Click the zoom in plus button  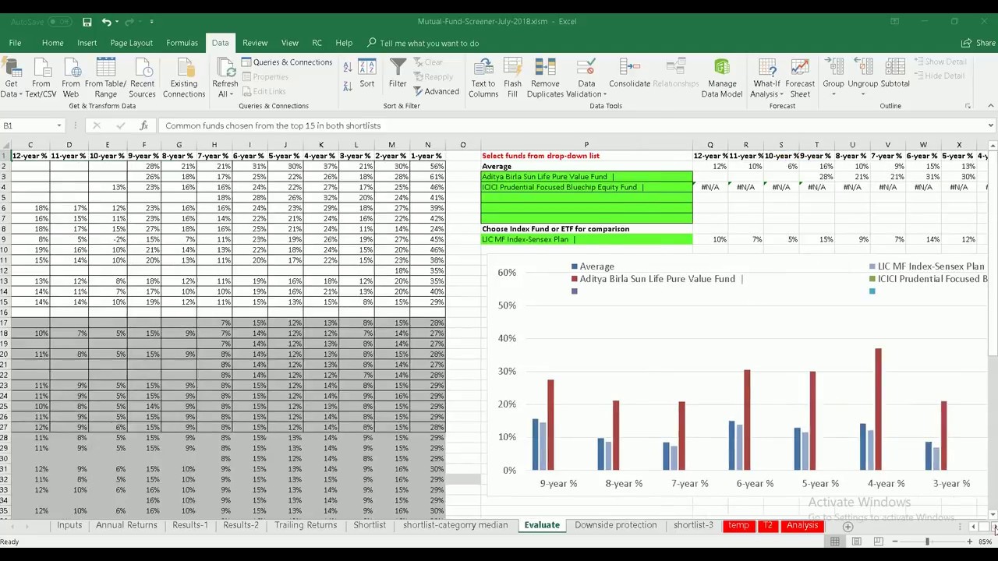click(x=970, y=542)
